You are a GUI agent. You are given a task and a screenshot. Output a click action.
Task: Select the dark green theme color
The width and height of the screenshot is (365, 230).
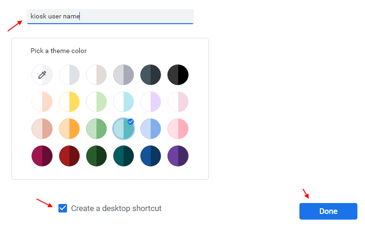pos(96,156)
